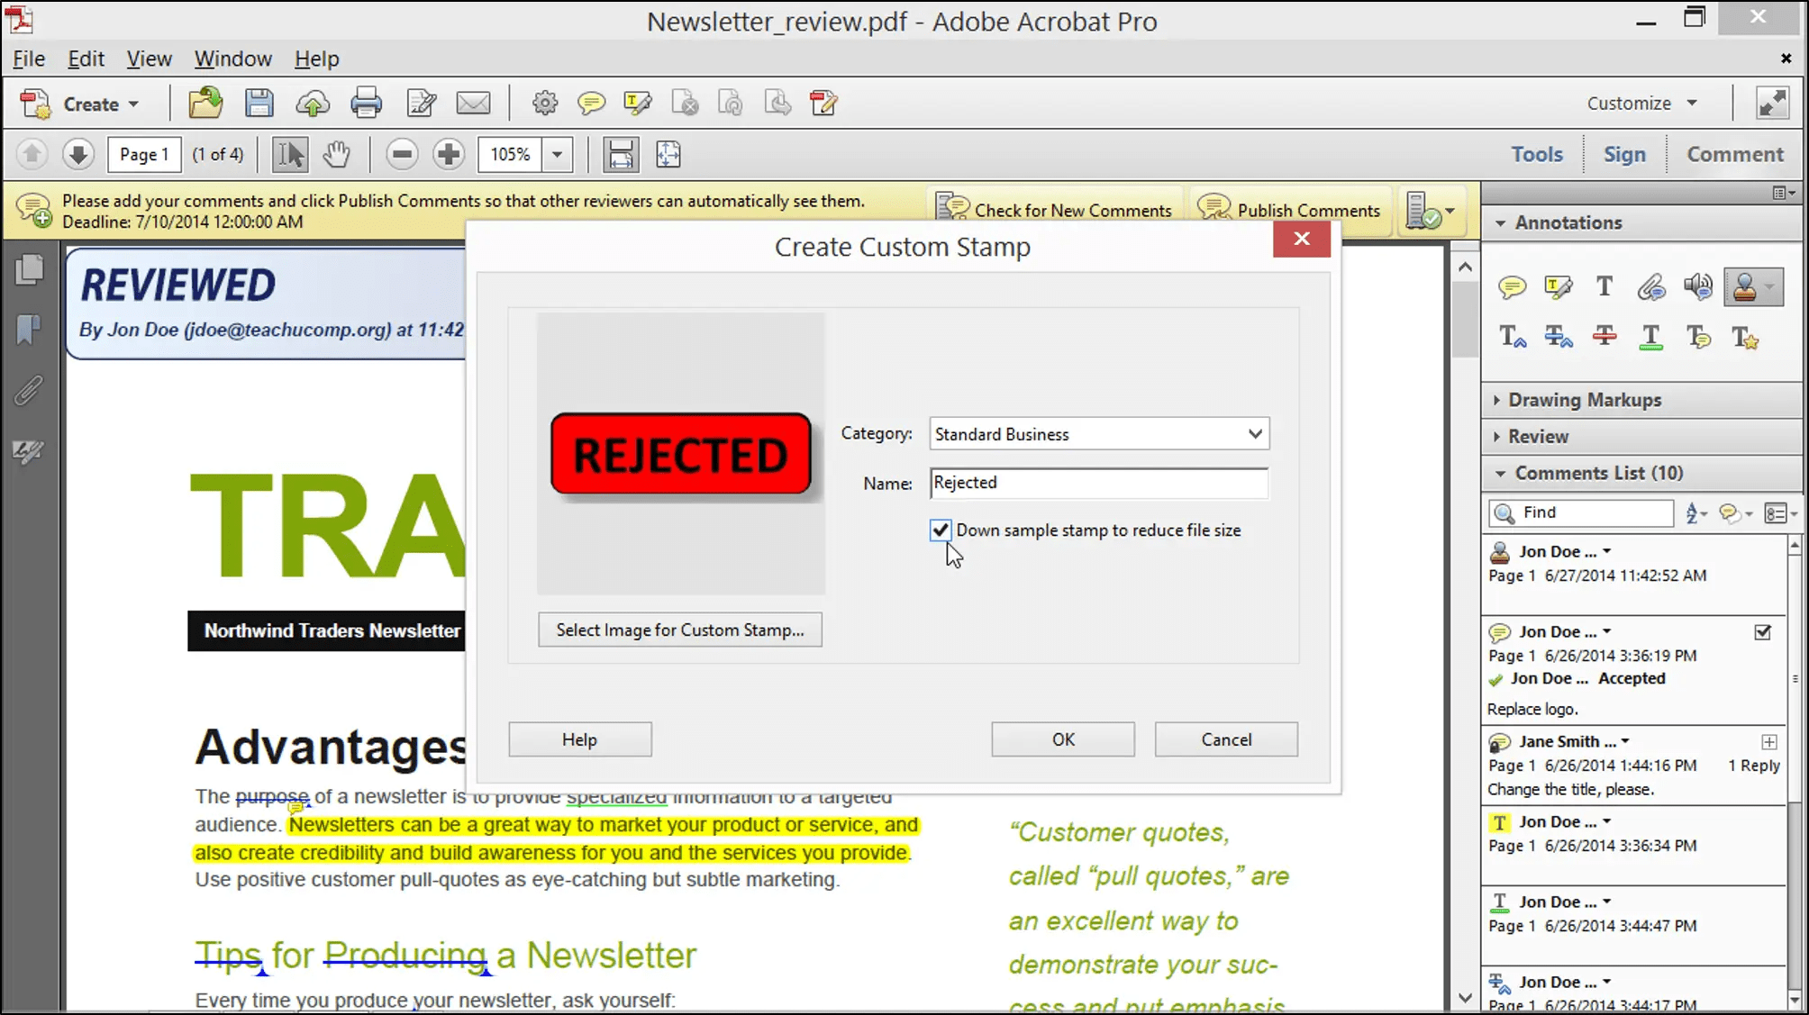The height and width of the screenshot is (1015, 1809).
Task: Uncheck Down sample stamp to reduce file size
Action: coord(941,530)
